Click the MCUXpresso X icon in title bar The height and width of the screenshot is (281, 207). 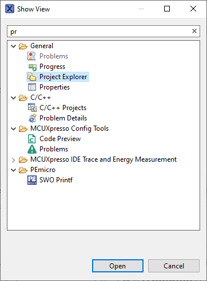click(10, 9)
